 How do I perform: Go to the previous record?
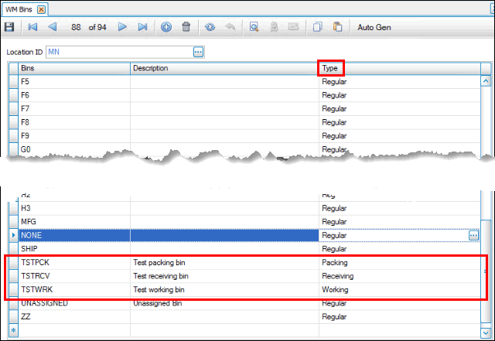52,27
